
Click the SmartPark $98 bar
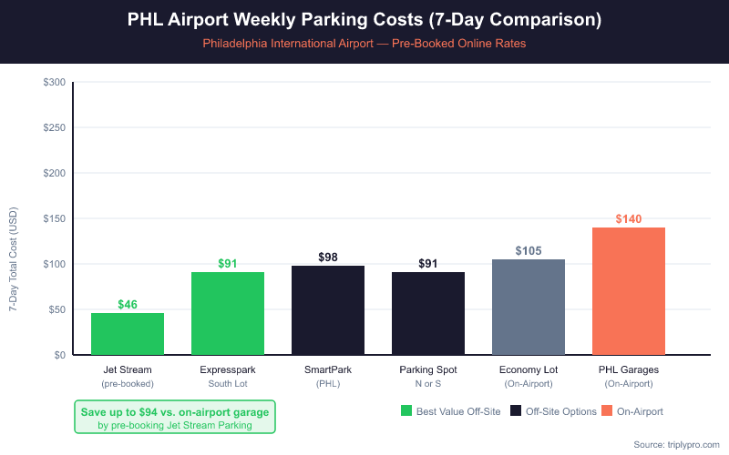328,310
